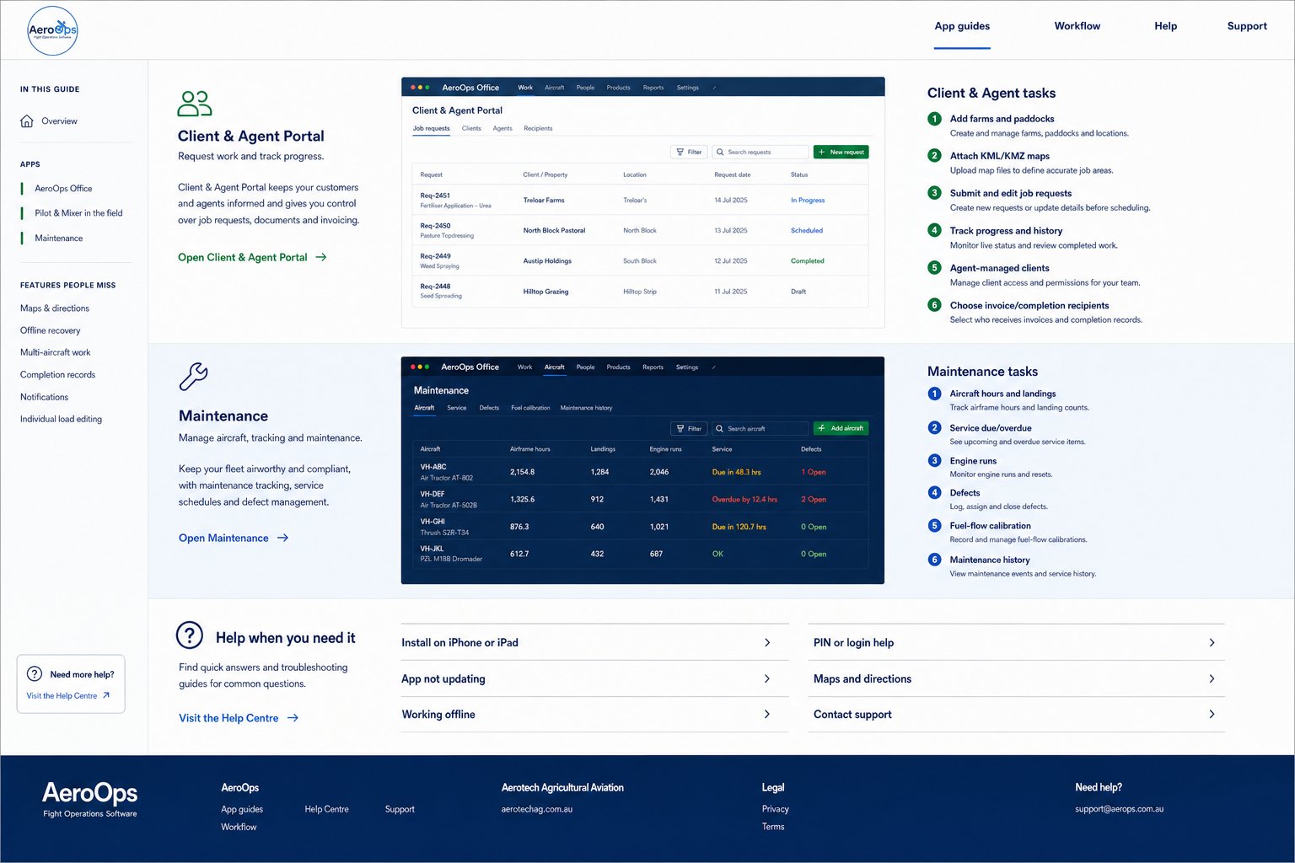Click the AeroOps footer logo
Screen dimensions: 1295x863
coord(90,799)
